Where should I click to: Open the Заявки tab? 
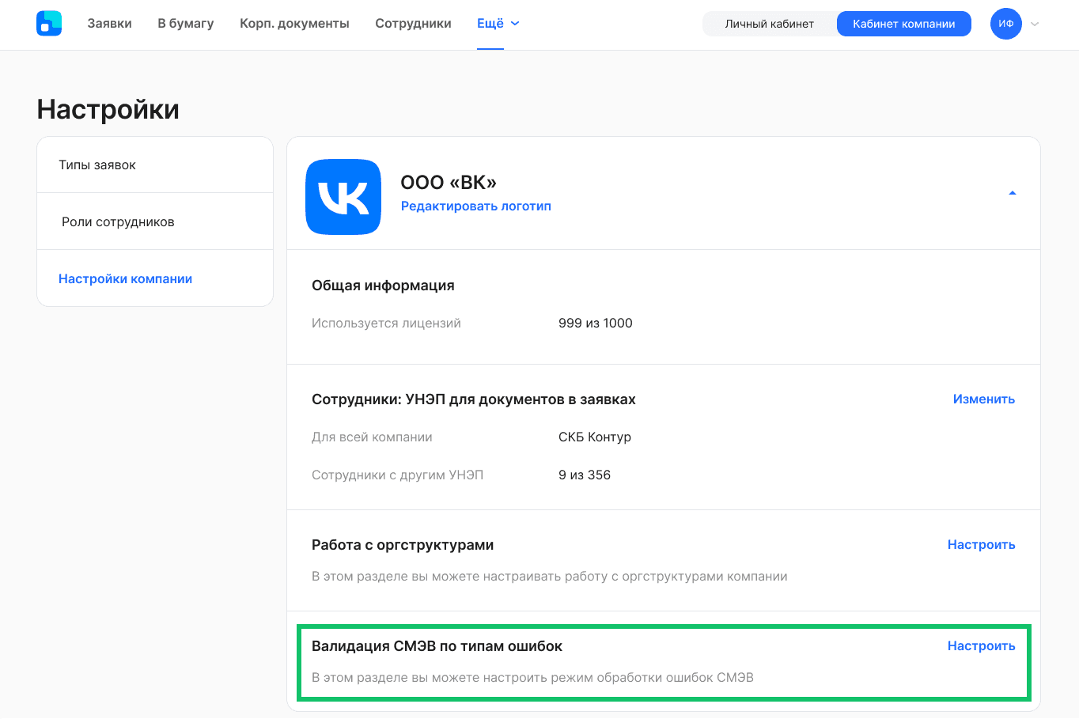click(110, 24)
